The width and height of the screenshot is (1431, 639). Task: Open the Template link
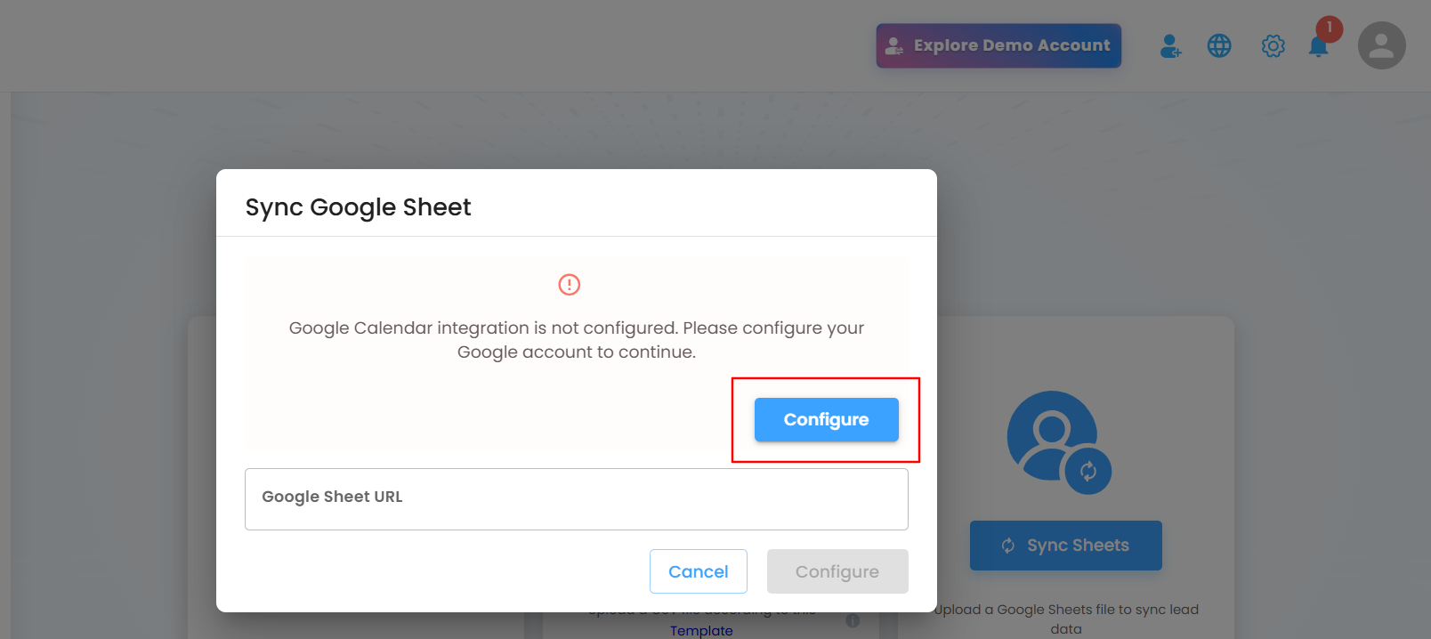click(x=701, y=630)
